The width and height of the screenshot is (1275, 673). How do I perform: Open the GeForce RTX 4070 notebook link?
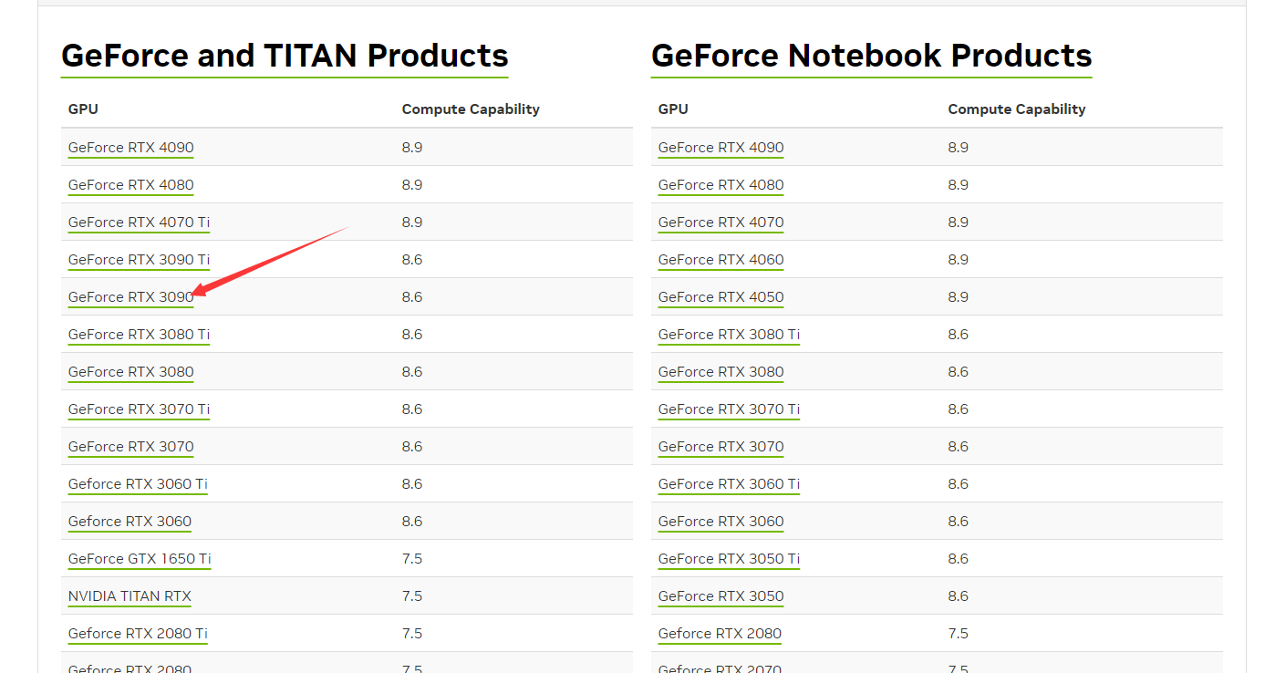(x=720, y=223)
